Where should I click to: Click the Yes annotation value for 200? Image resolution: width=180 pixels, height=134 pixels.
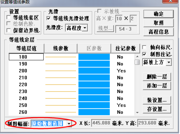[121, 71]
